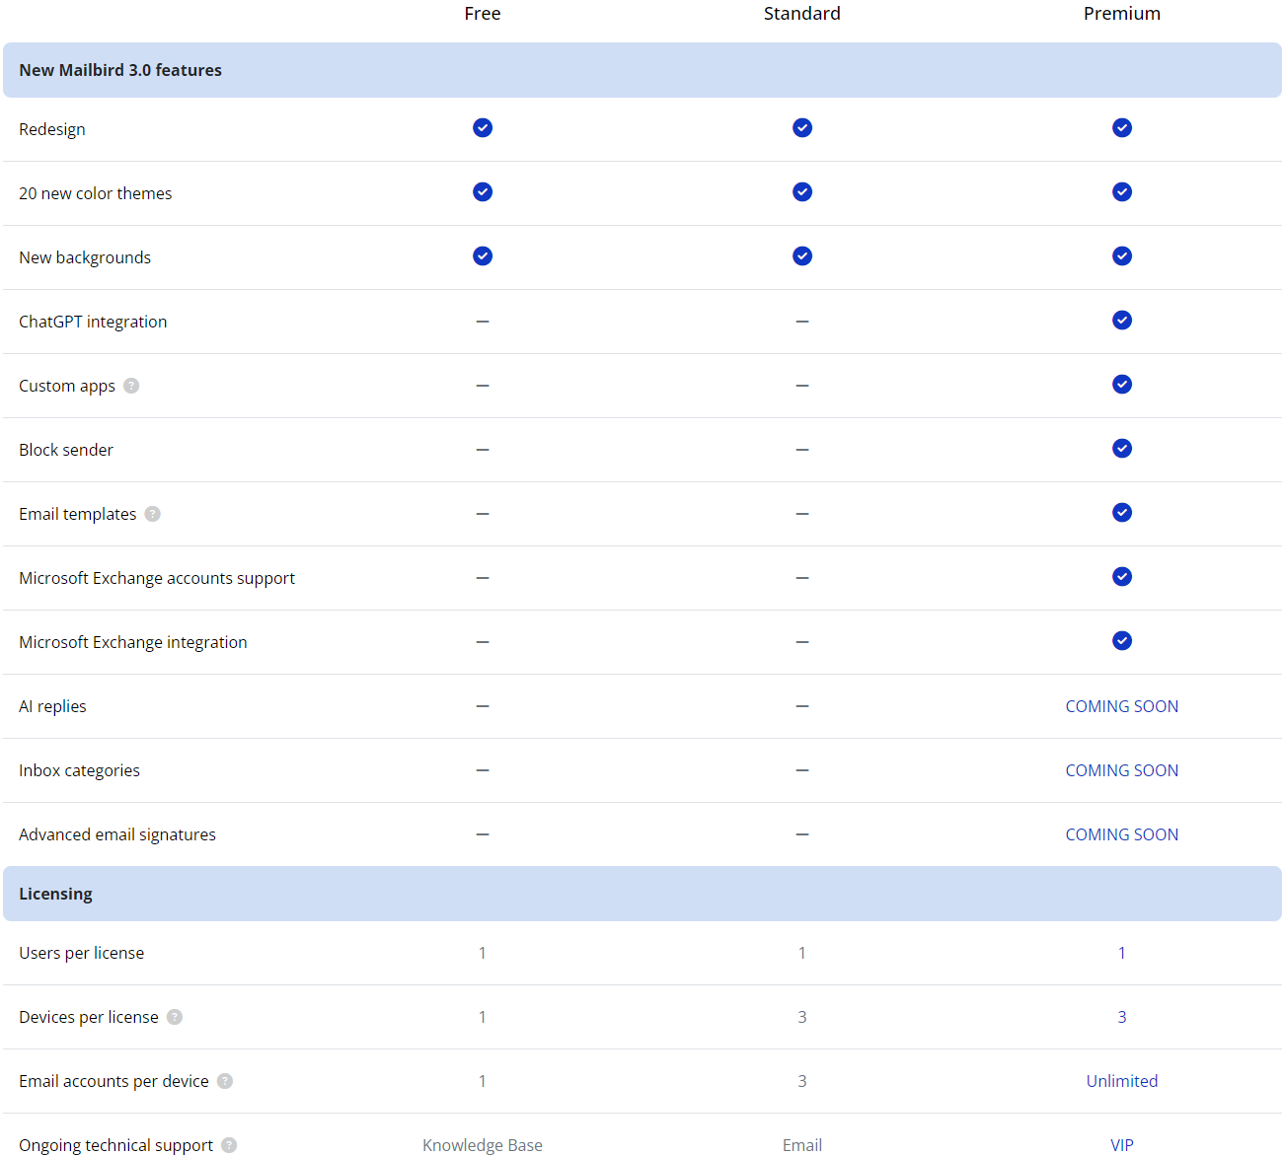
Task: Click AI replies feature label
Action: pos(52,706)
